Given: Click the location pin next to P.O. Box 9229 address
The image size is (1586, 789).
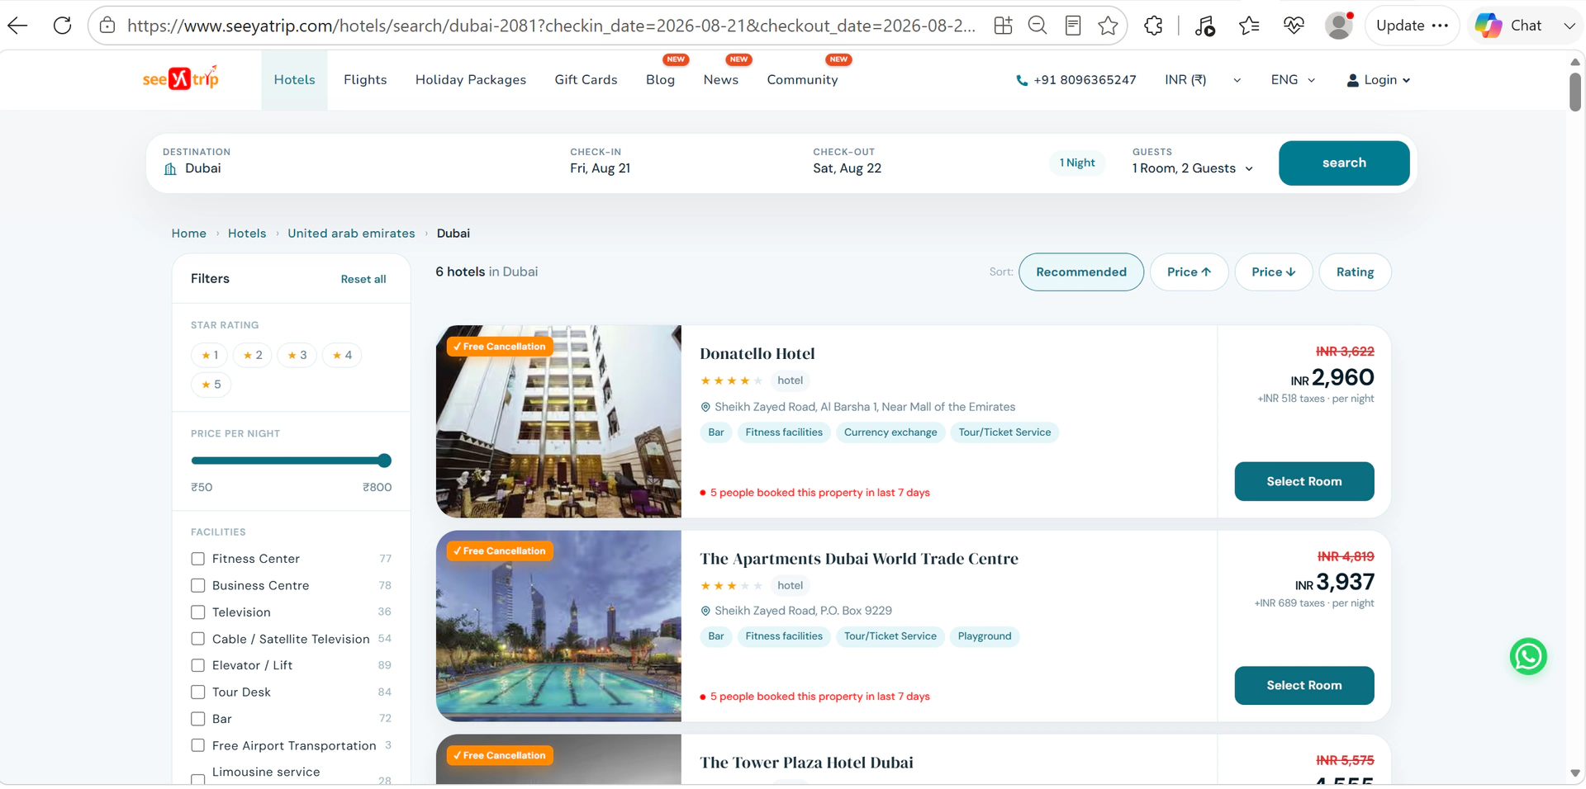Looking at the screenshot, I should pyautogui.click(x=705, y=611).
